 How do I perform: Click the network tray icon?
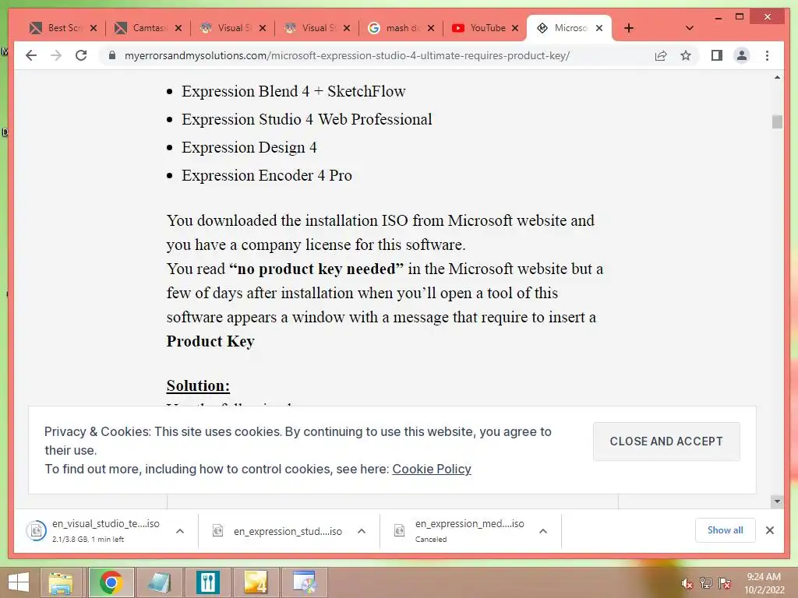tap(706, 583)
